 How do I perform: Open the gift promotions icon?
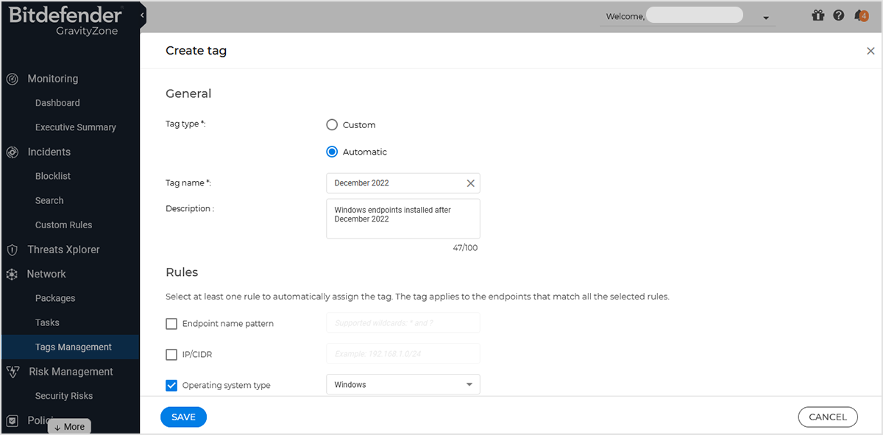tap(818, 15)
